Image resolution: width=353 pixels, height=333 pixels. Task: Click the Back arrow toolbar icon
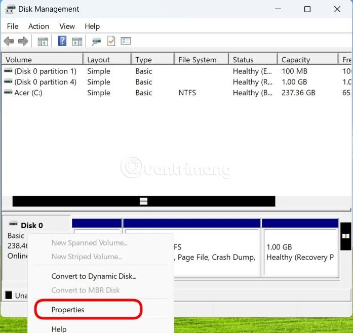tap(9, 41)
